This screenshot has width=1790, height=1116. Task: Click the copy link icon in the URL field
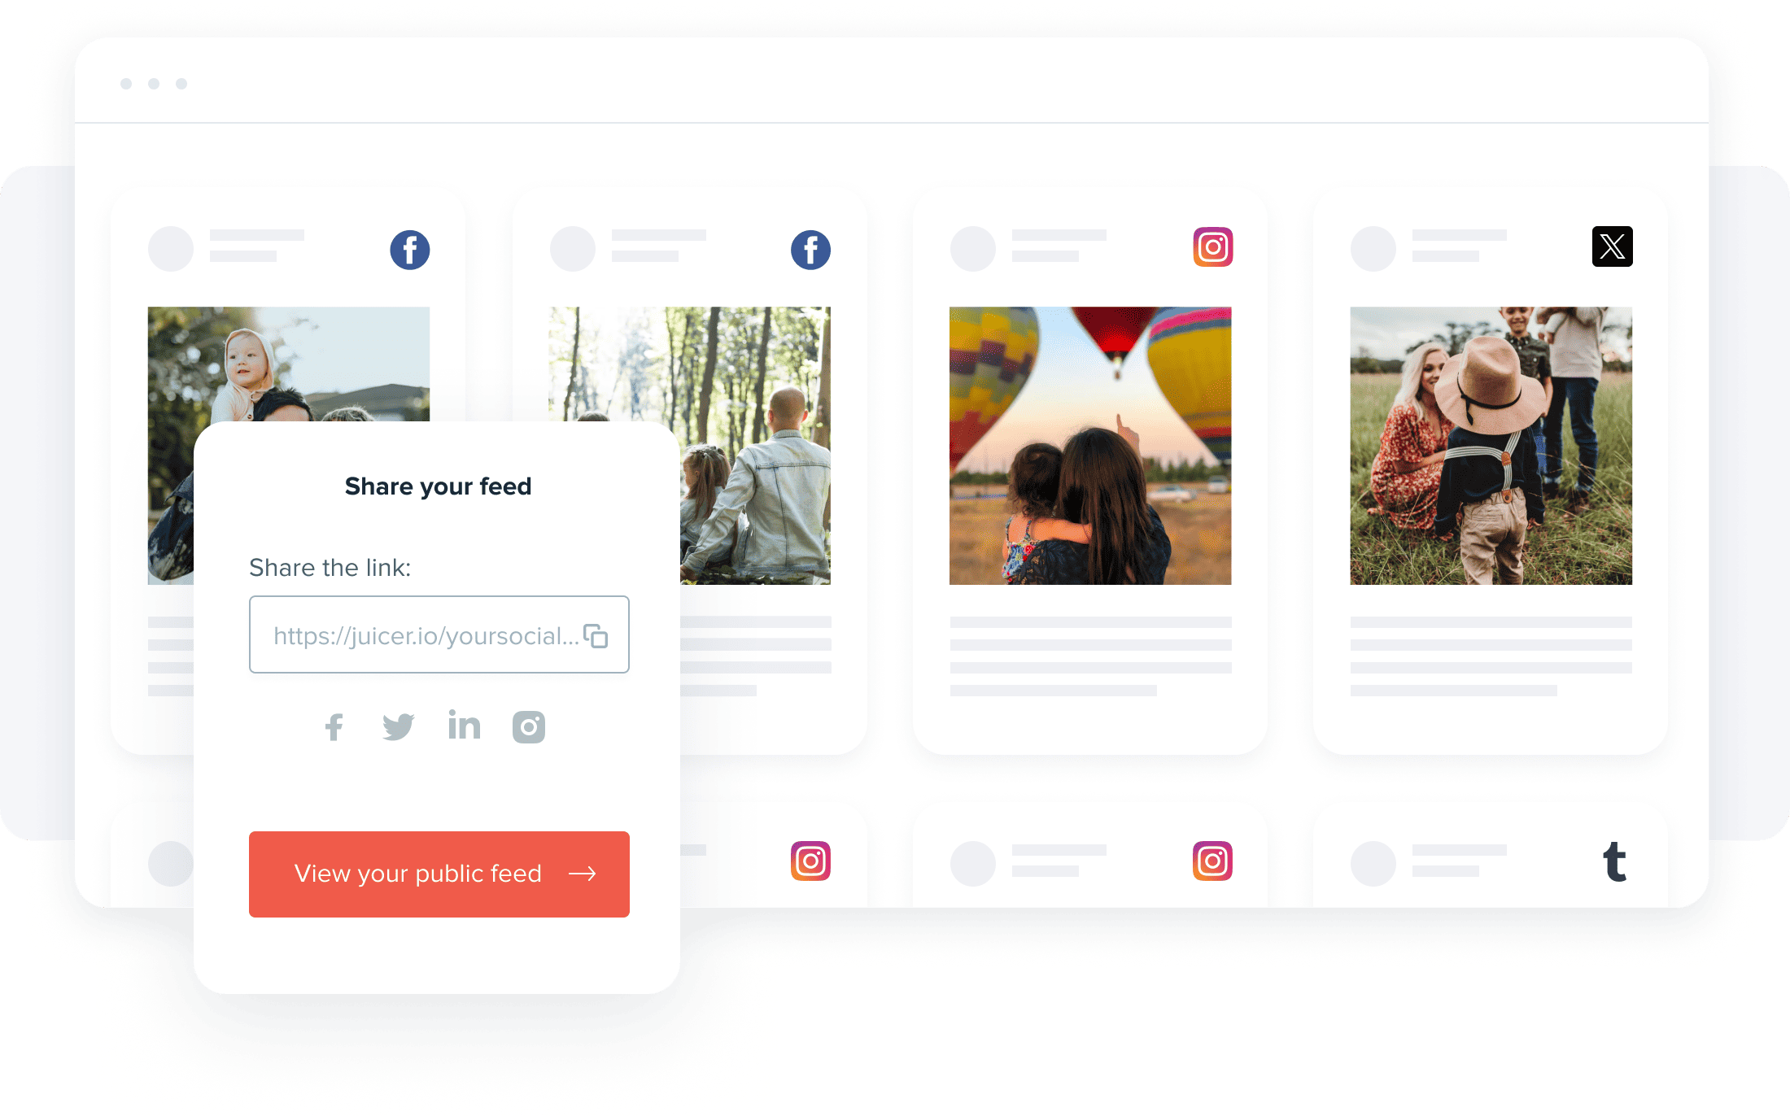(596, 635)
